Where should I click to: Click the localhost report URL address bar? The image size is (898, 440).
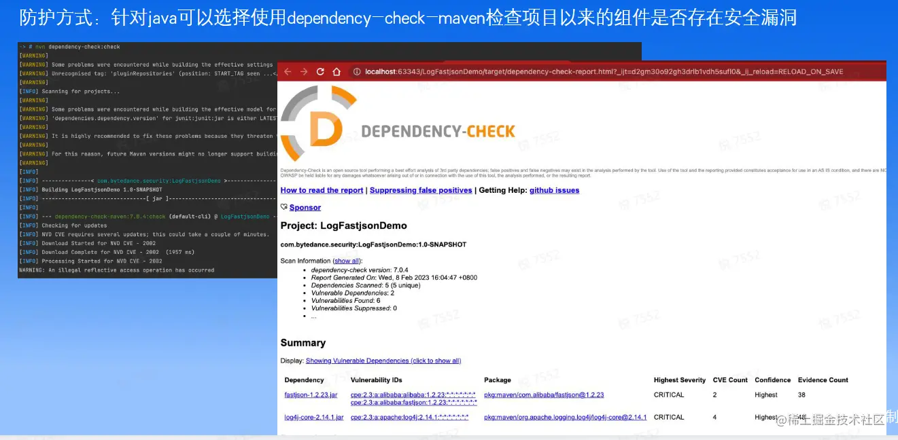pos(604,71)
